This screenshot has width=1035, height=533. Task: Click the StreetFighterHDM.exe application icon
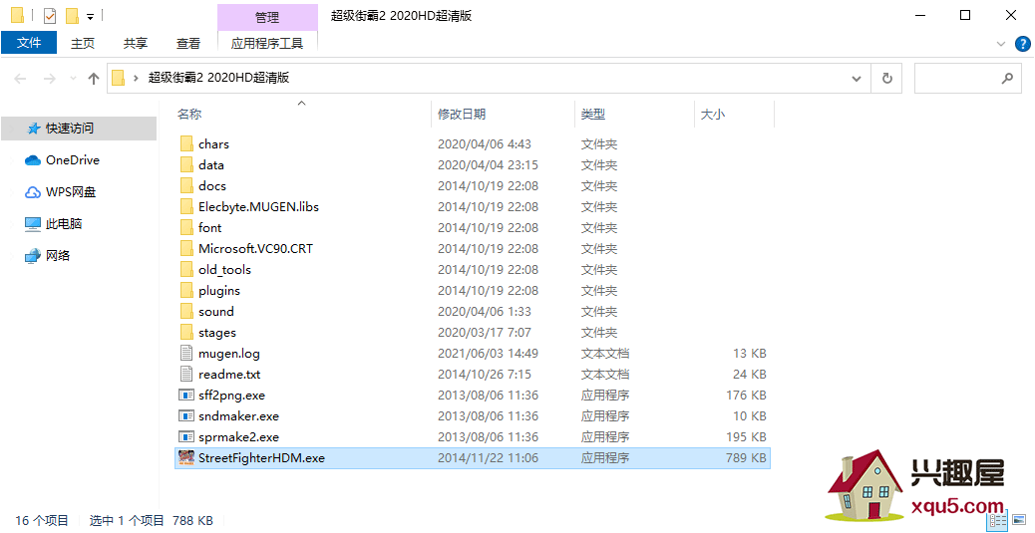[x=185, y=458]
